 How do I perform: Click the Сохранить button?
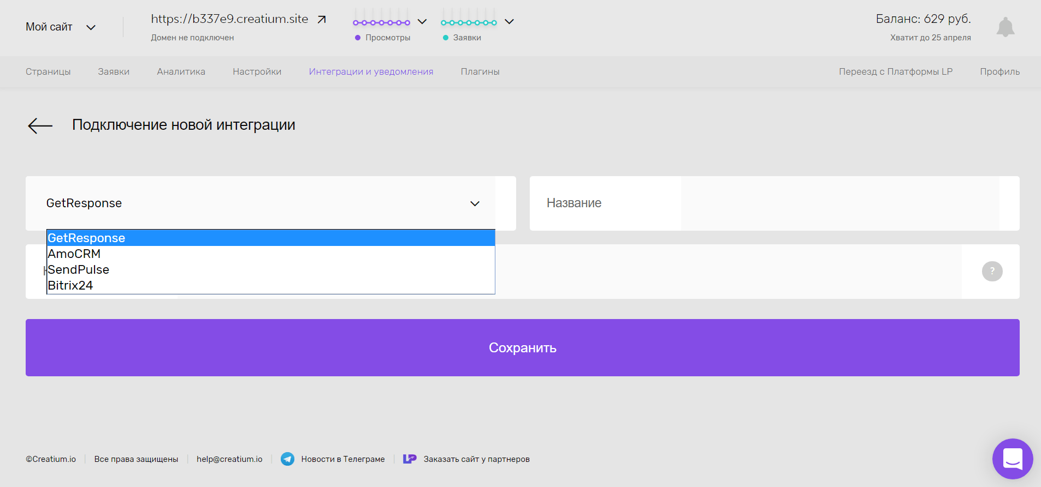523,347
